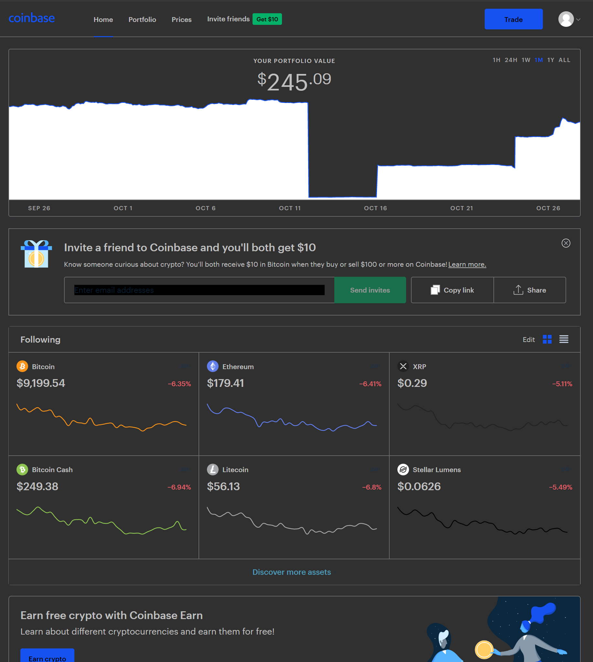593x662 pixels.
Task: Switch to the Portfolio tab
Action: (x=142, y=19)
